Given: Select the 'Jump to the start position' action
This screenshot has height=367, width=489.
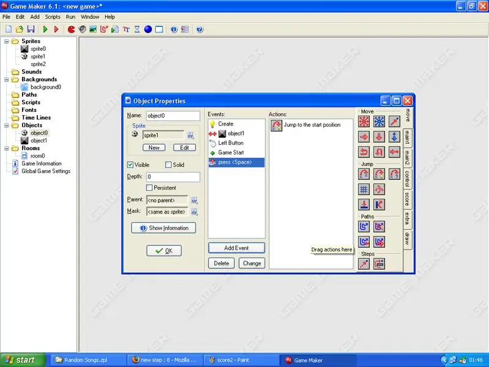Looking at the screenshot, I should [x=311, y=125].
